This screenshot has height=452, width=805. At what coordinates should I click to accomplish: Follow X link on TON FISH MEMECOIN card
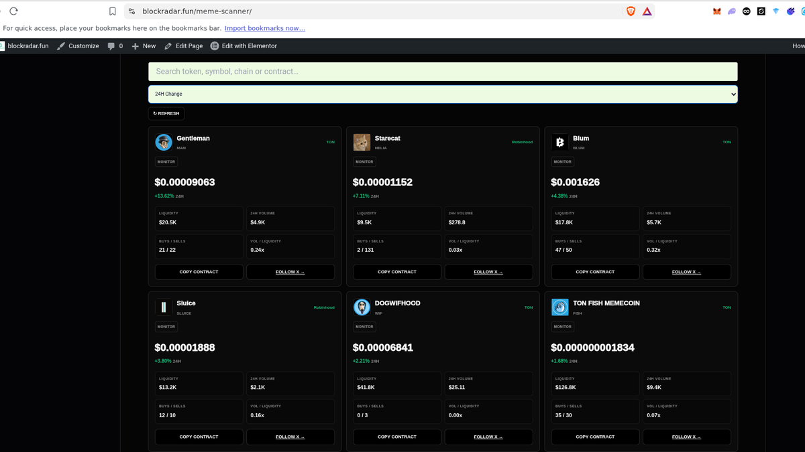coord(687,437)
